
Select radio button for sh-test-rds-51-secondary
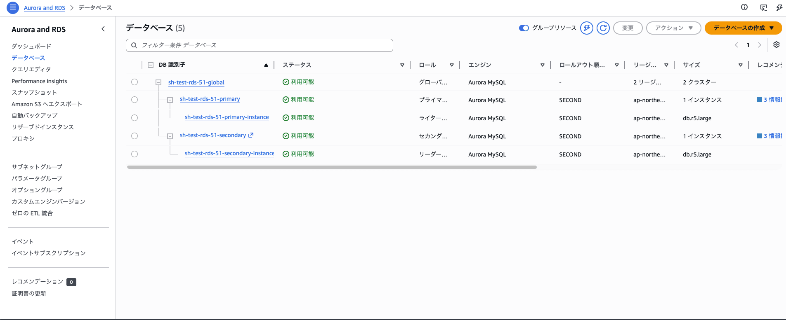tap(135, 136)
